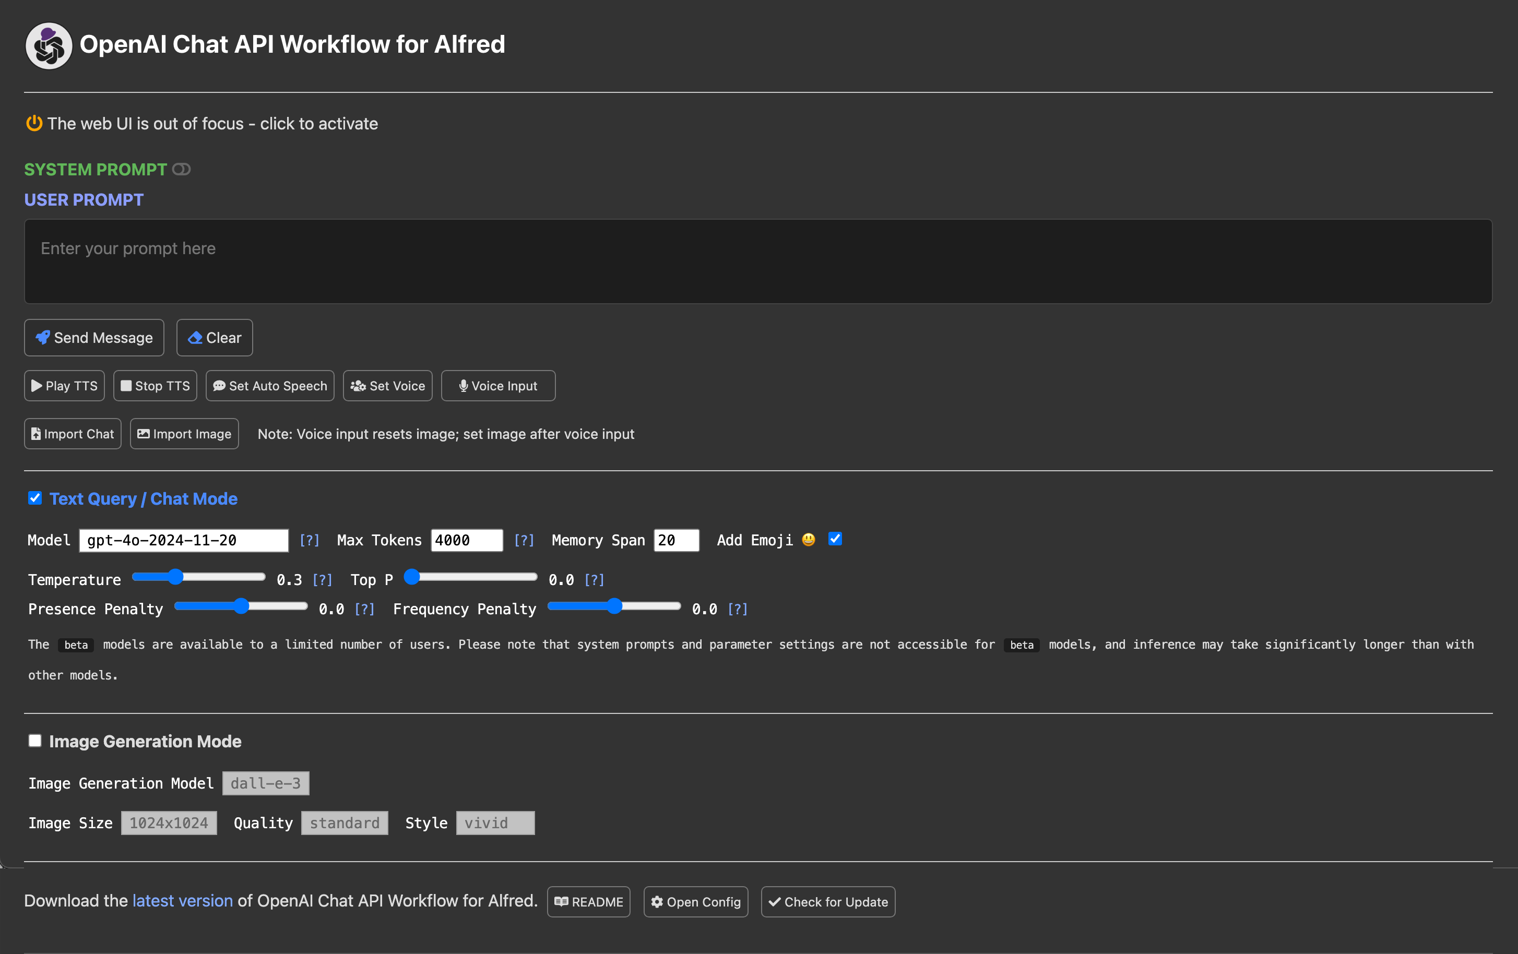1518x954 pixels.
Task: Start speech with Play TTS
Action: pos(64,386)
